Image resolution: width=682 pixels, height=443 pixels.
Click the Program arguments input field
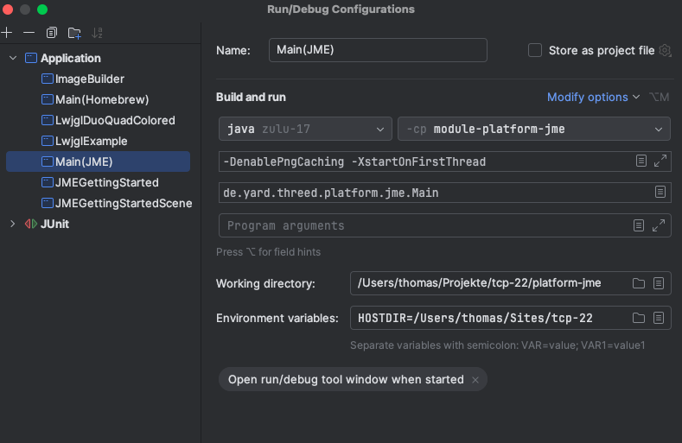424,225
